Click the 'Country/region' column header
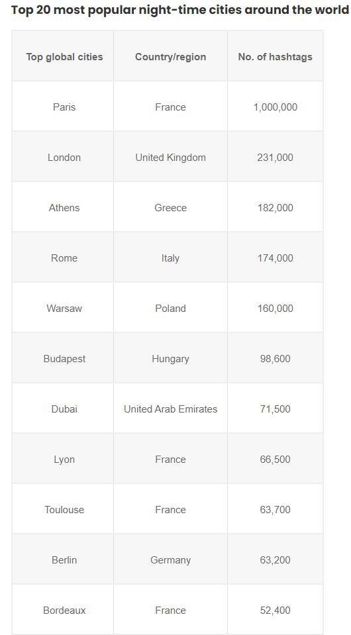Viewport: 351px width, 635px height. click(x=170, y=57)
